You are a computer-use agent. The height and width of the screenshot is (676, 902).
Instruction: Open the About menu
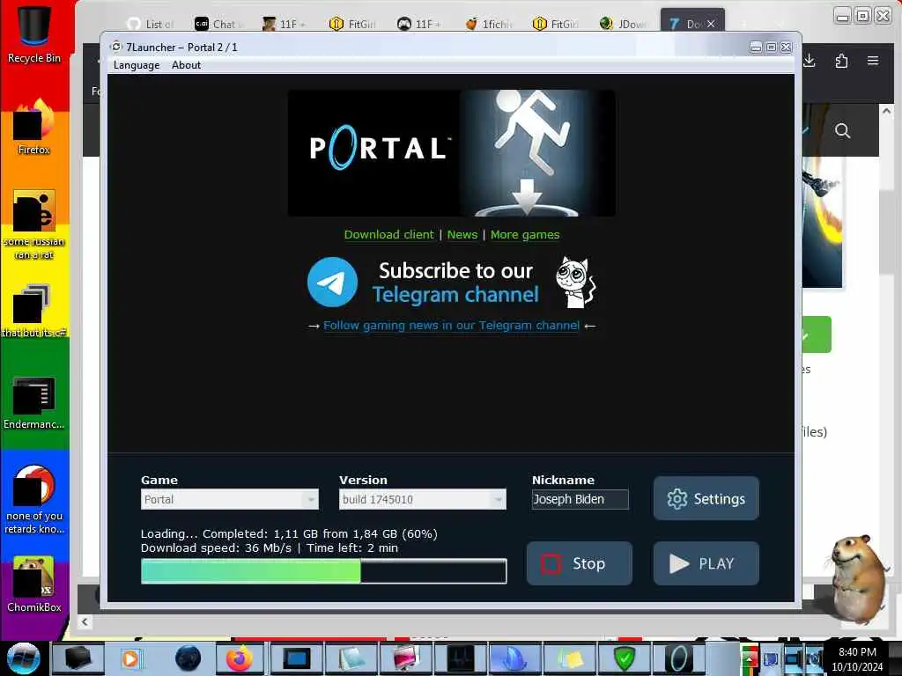[186, 65]
